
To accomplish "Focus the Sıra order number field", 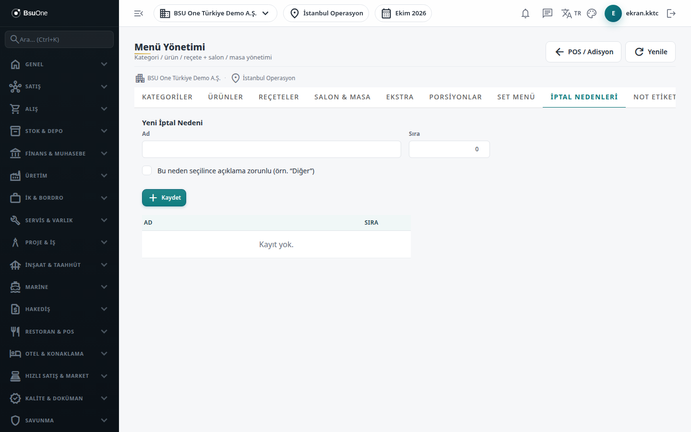I will [x=449, y=149].
